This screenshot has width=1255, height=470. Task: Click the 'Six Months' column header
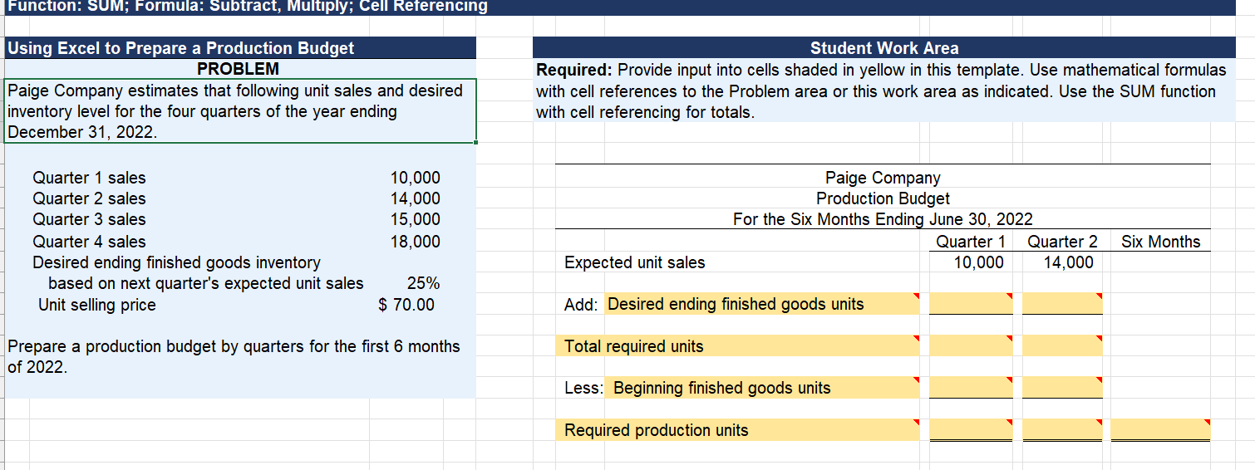tap(1160, 242)
